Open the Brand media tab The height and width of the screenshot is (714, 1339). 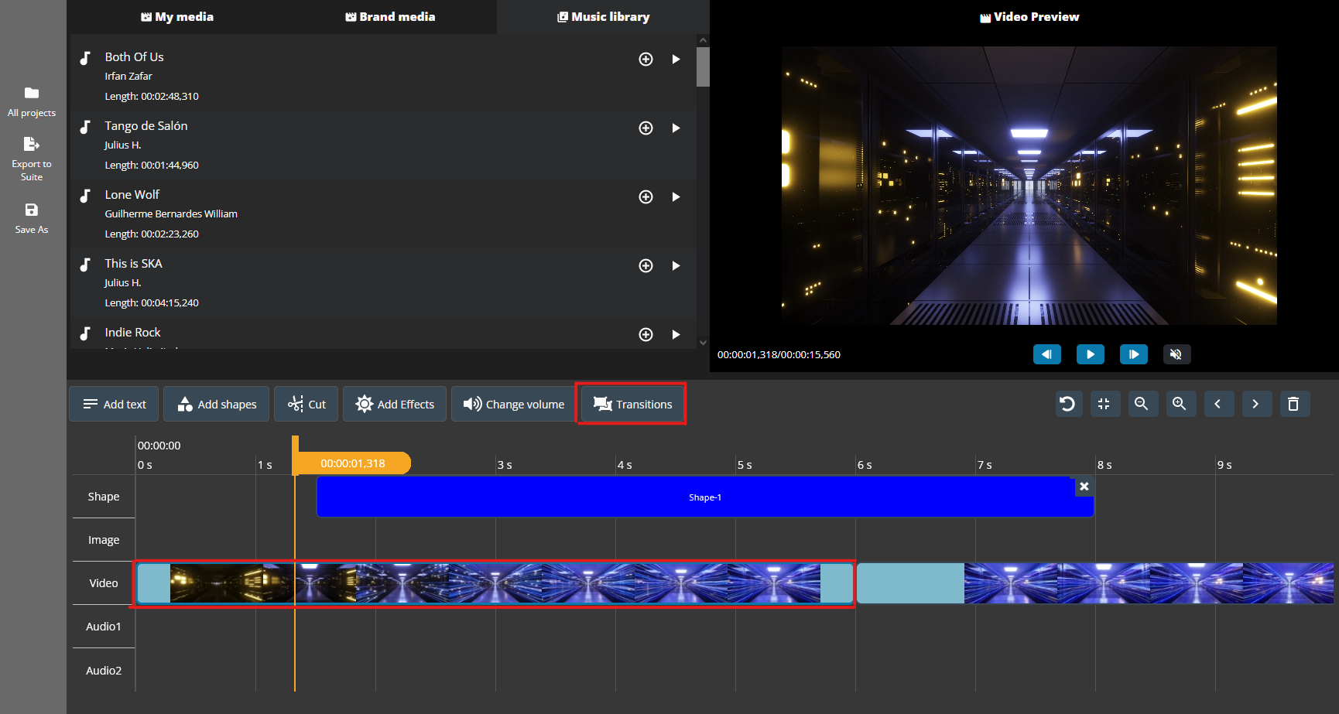click(390, 17)
